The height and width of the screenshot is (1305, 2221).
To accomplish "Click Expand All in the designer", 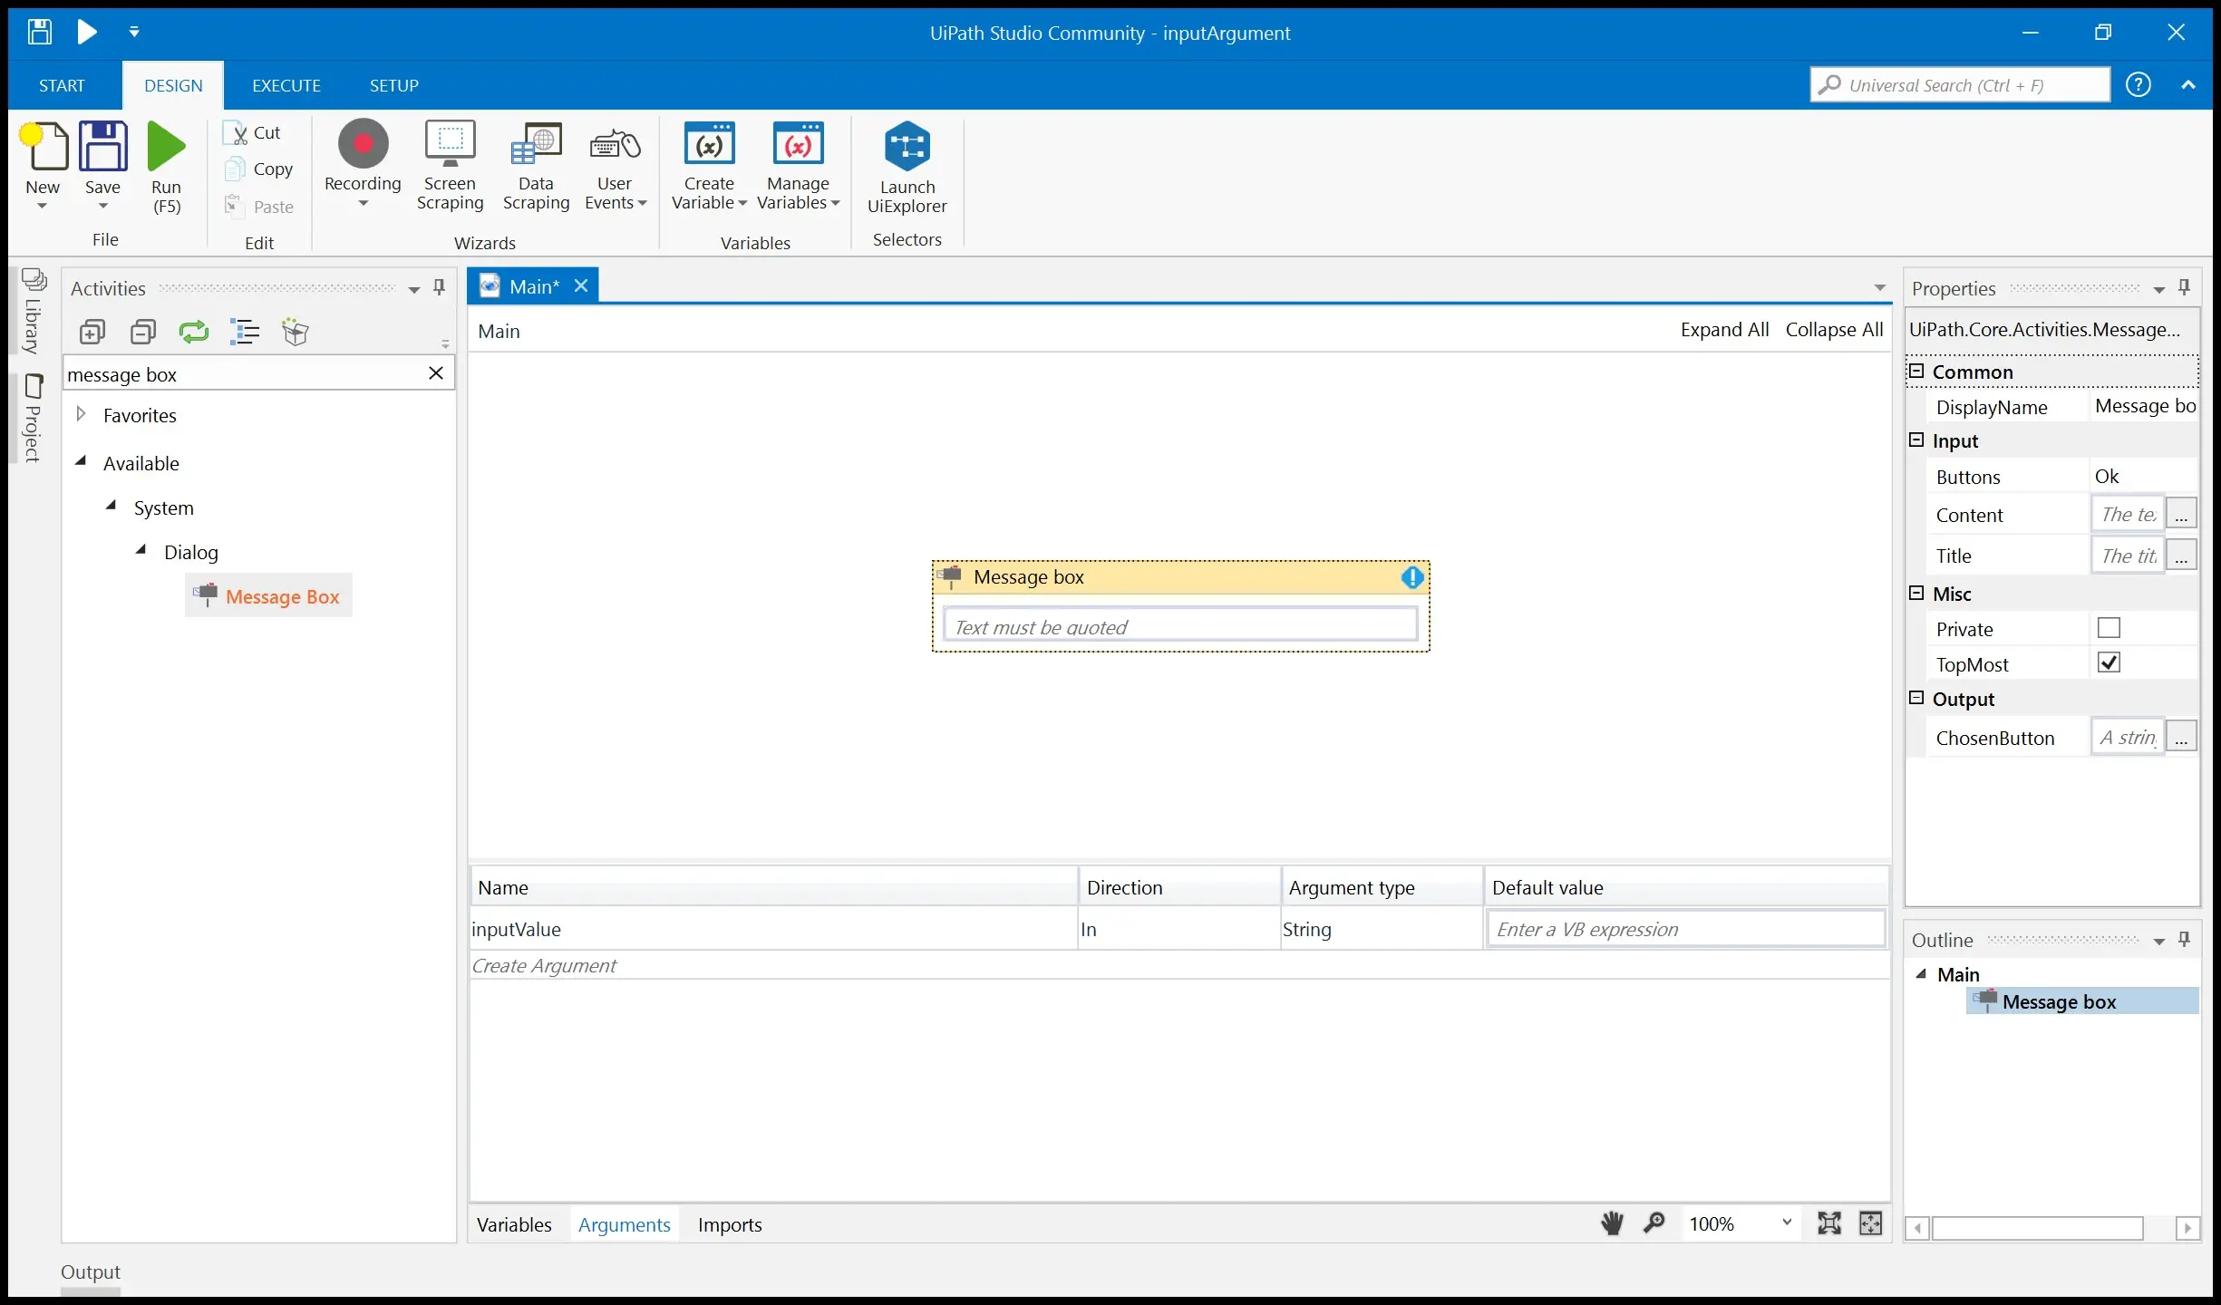I will (x=1724, y=330).
